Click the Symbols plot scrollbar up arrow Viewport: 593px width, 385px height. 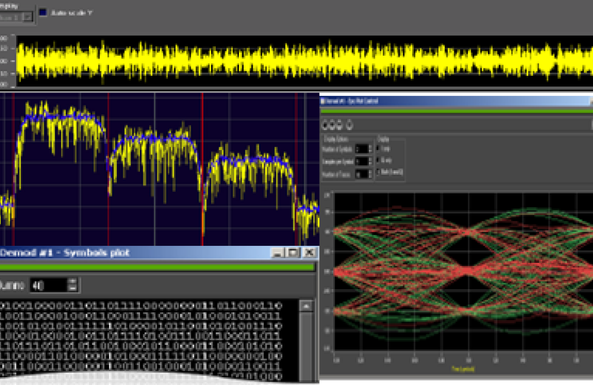[306, 306]
